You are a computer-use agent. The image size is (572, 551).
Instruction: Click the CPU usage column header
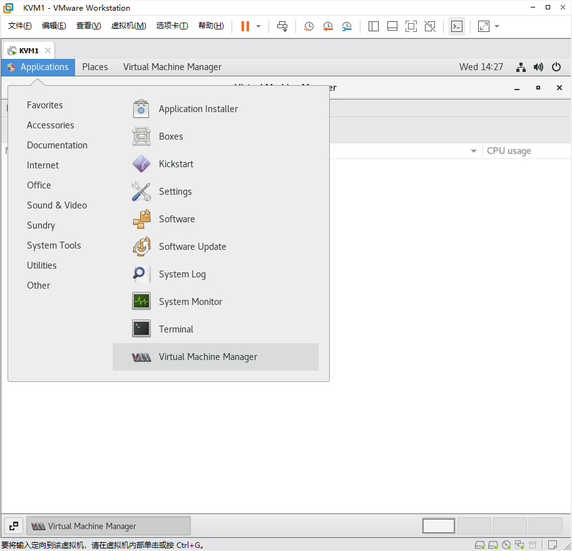click(527, 151)
